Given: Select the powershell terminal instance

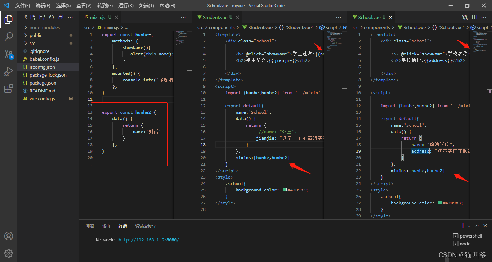Looking at the screenshot, I should point(468,236).
